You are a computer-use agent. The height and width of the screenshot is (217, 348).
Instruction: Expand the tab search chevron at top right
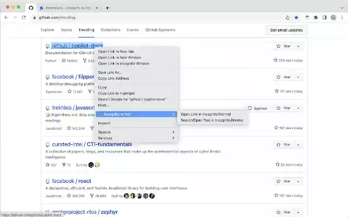tap(342, 8)
